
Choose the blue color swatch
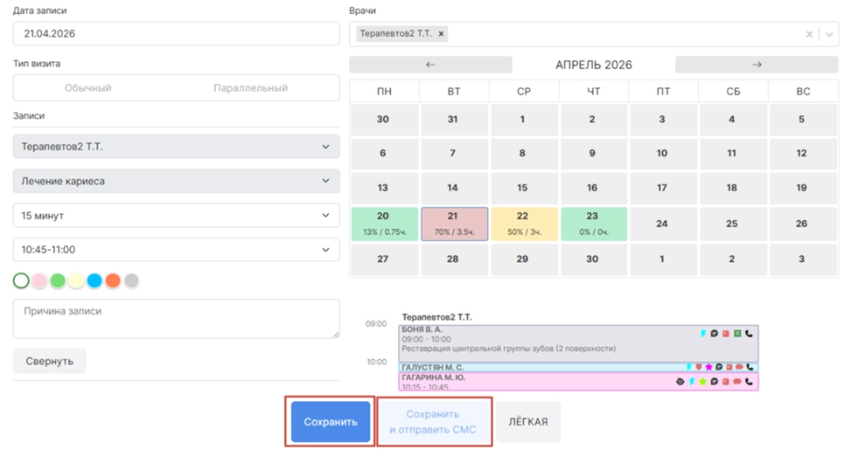tap(94, 281)
